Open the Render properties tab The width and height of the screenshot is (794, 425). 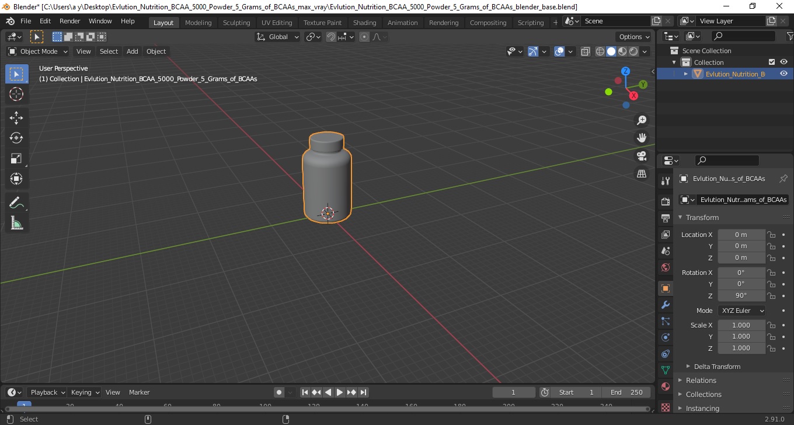coord(665,201)
